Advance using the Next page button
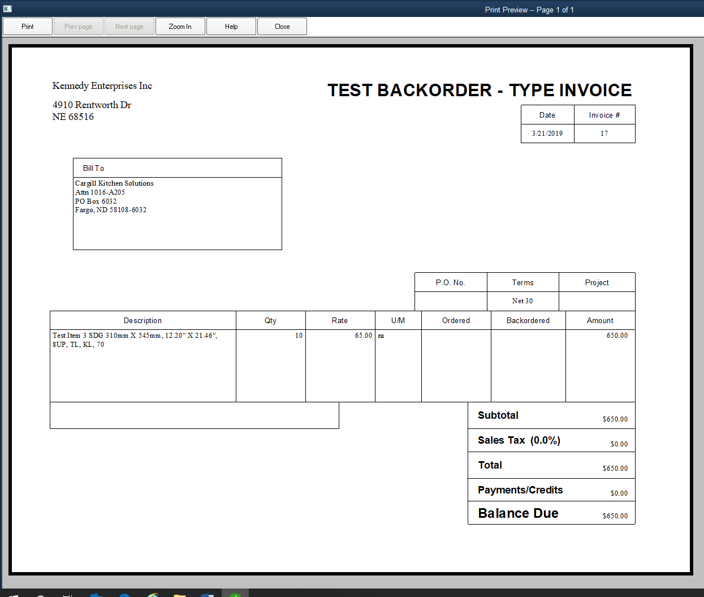 tap(129, 26)
